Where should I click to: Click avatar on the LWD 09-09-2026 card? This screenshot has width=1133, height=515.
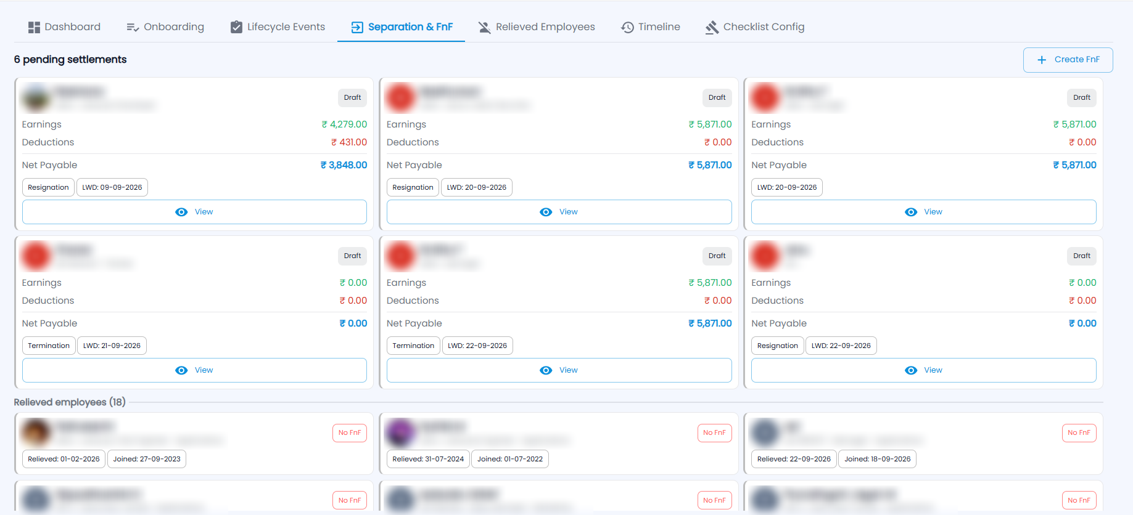pyautogui.click(x=36, y=98)
